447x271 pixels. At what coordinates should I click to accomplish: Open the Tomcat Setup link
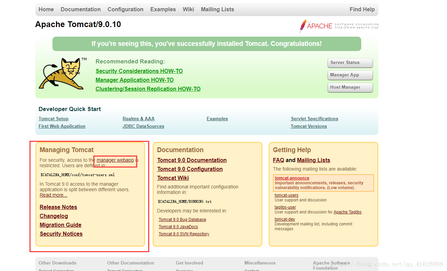pyautogui.click(x=54, y=119)
